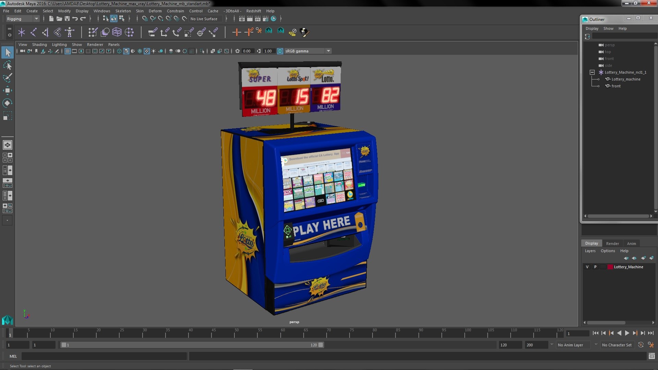This screenshot has width=658, height=370.
Task: Activate the Lasso select tool
Action: (x=8, y=65)
